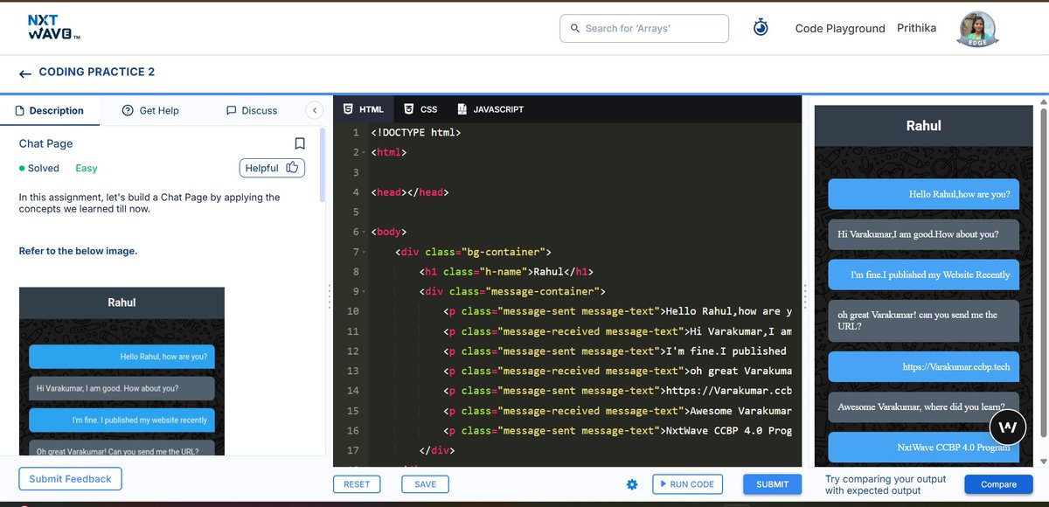
Task: Click 'Refer to the below image.' text
Action: [x=78, y=251]
